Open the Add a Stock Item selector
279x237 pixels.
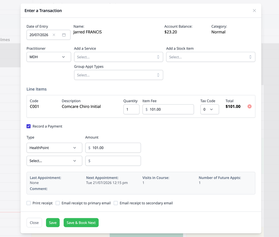point(211,57)
